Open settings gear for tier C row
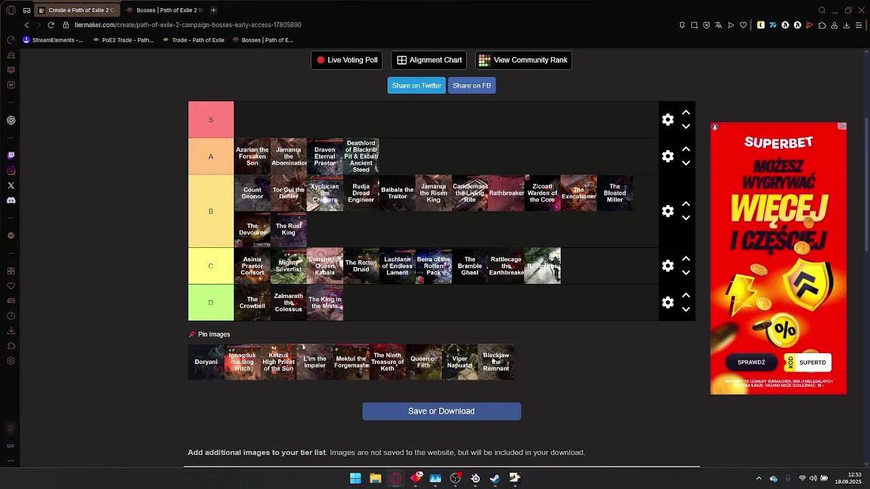 click(668, 266)
